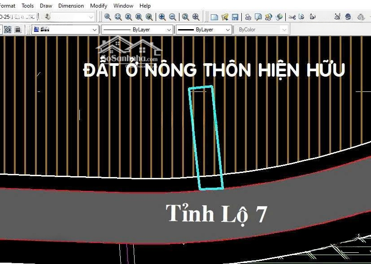
Task: Click the Plot printer icon
Action: [x=248, y=17]
